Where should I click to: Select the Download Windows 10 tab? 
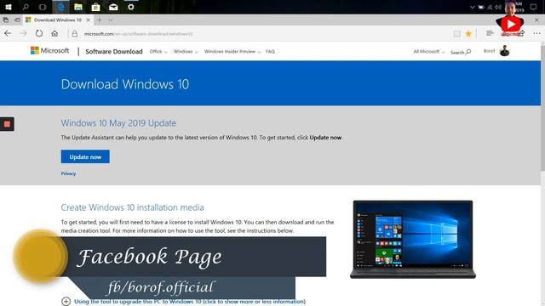[57, 20]
